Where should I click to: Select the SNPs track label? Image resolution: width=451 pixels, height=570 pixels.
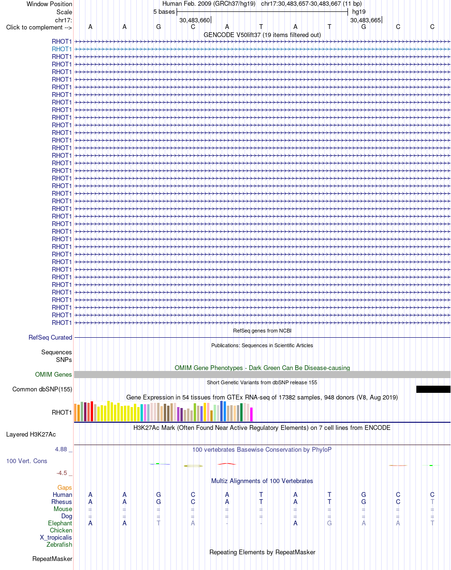click(x=64, y=360)
